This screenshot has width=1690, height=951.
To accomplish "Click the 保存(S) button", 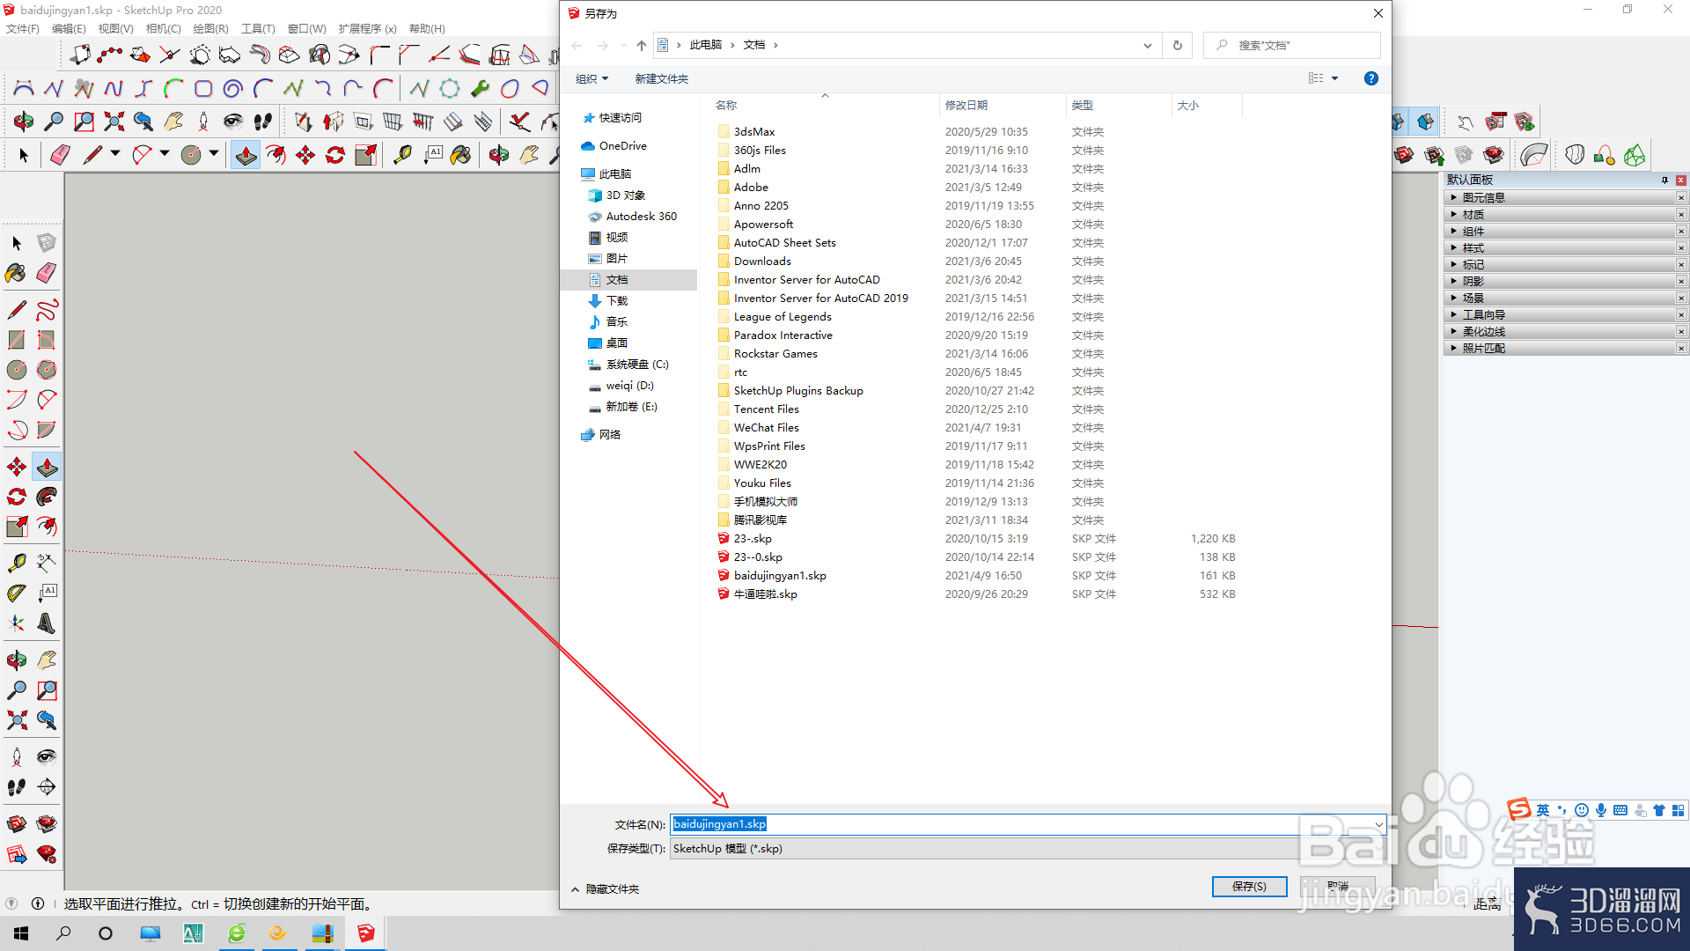I will pos(1249,886).
